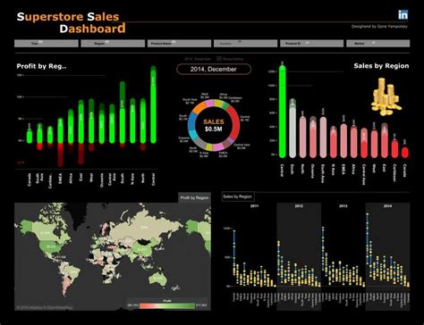Open the Product Name filter dropdown
Viewport: 424px width, 325px height.
click(179, 44)
